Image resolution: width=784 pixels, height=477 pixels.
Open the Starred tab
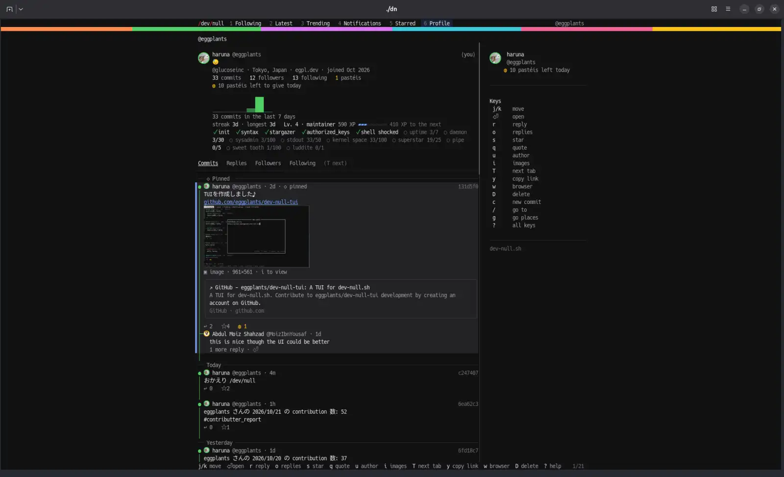[x=402, y=24]
